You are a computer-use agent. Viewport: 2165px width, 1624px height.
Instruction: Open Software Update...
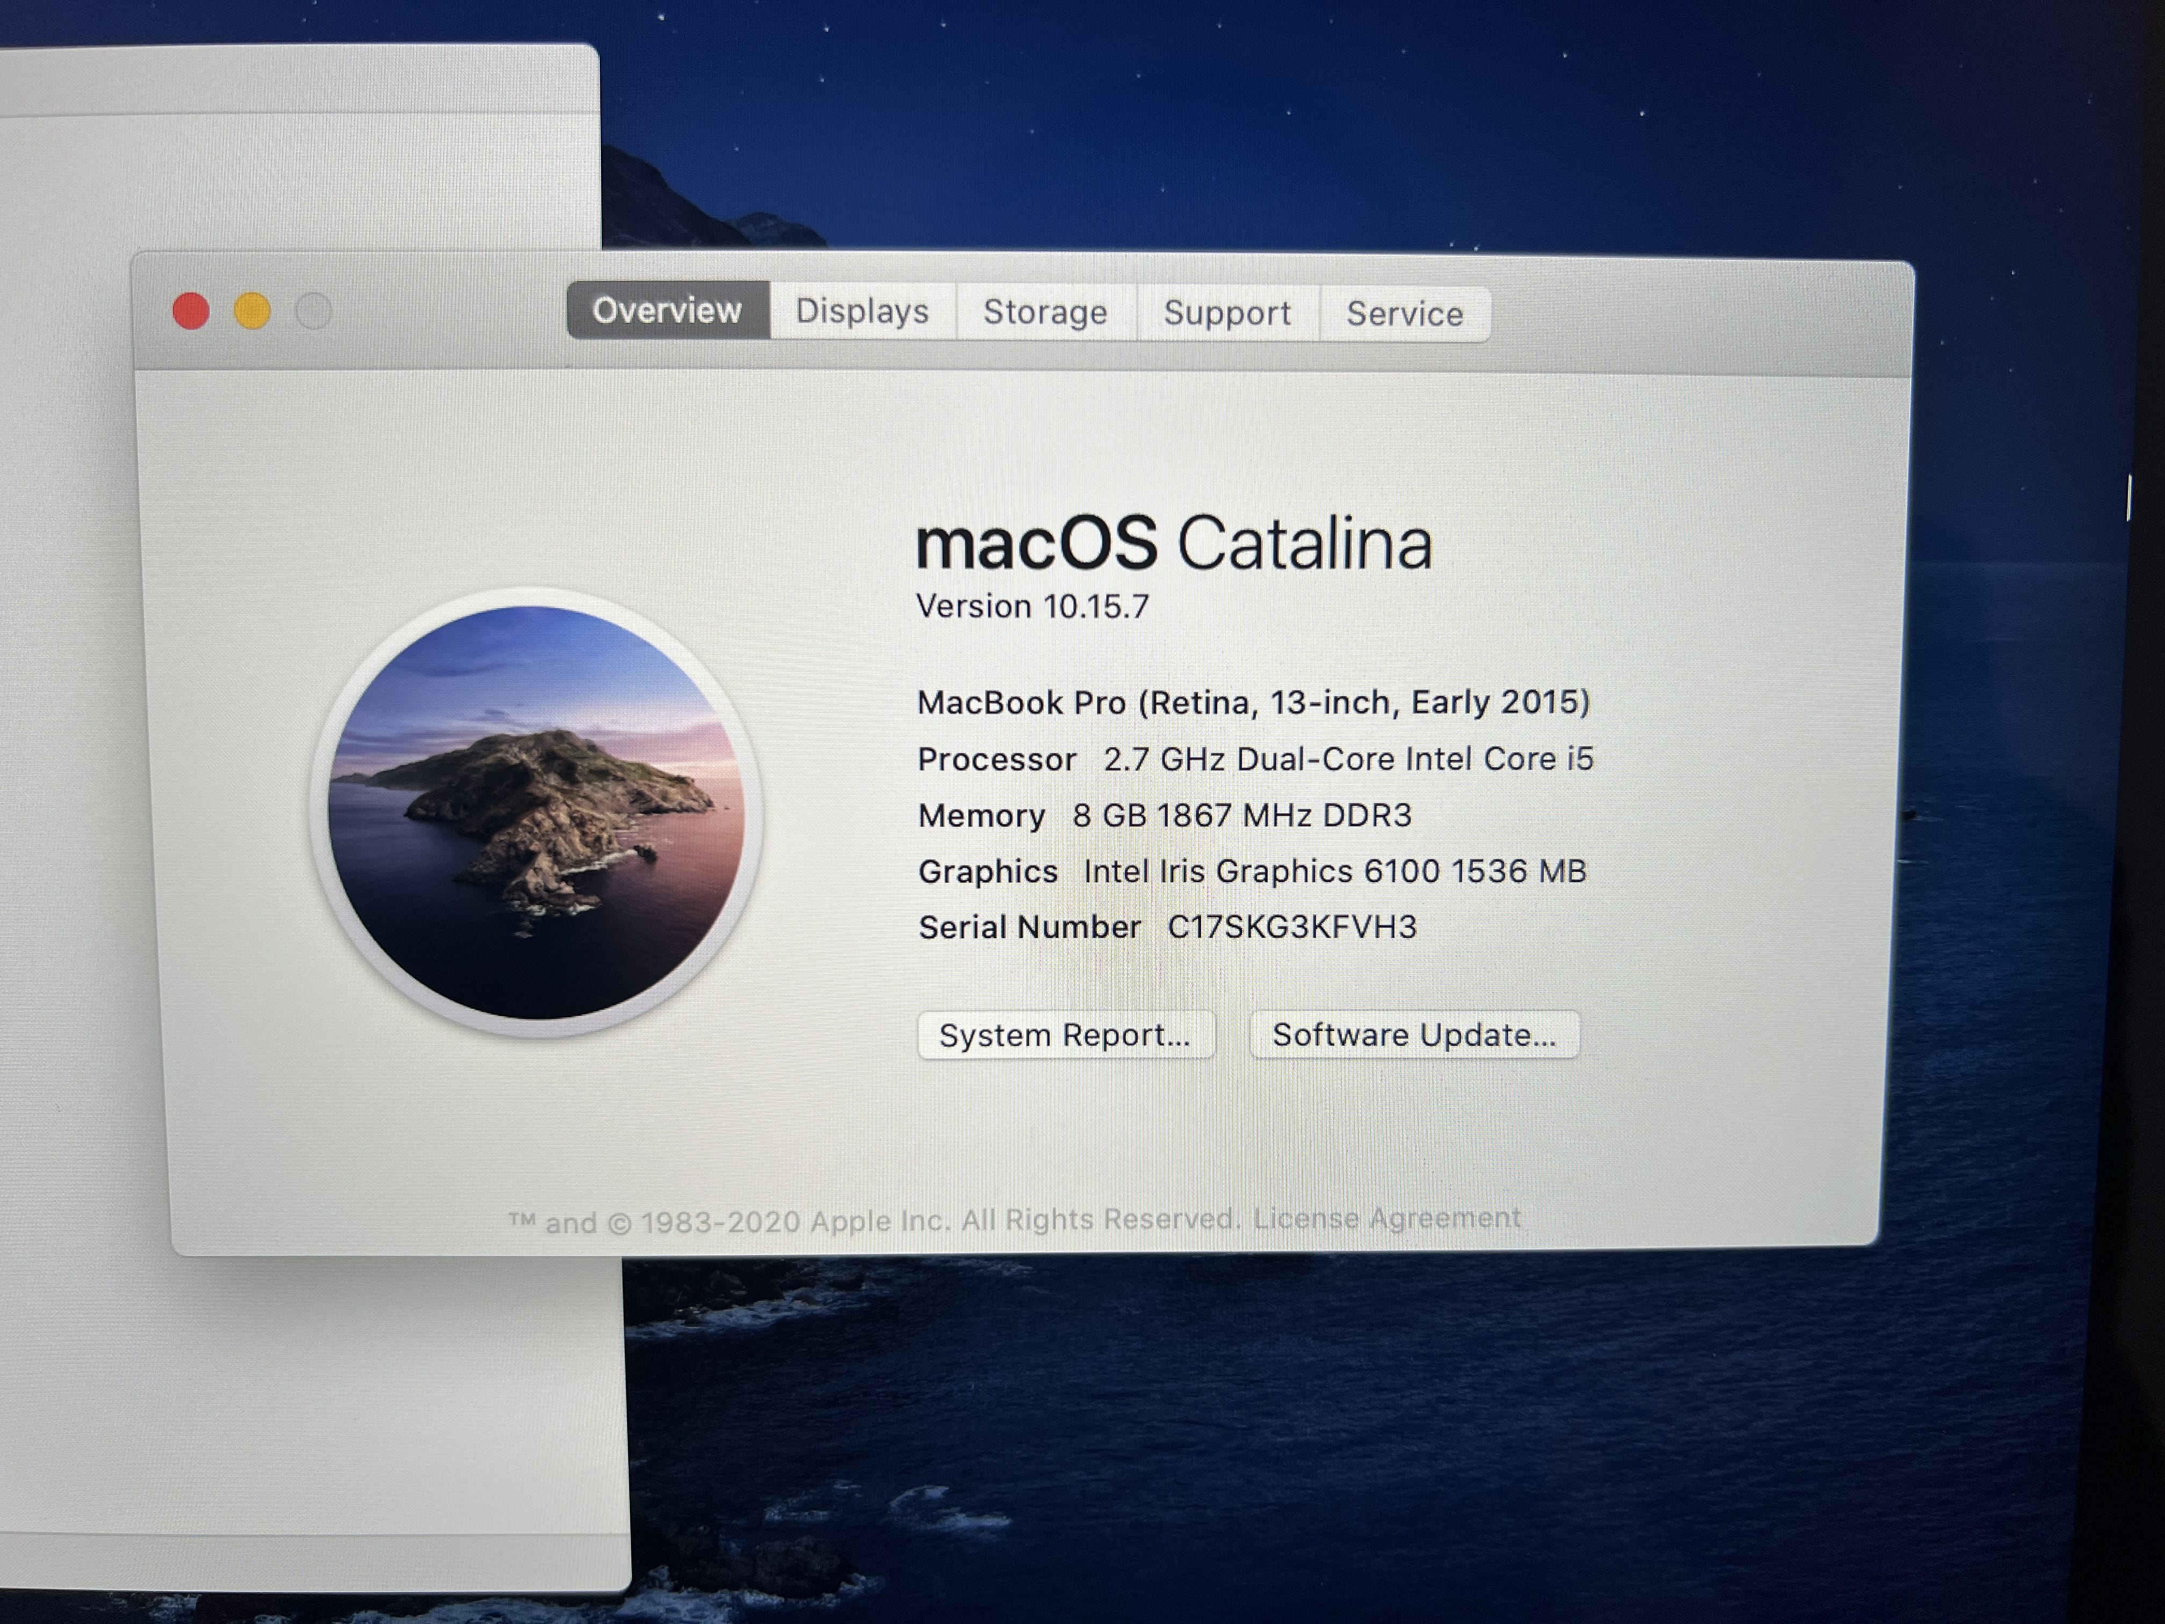[1414, 1035]
